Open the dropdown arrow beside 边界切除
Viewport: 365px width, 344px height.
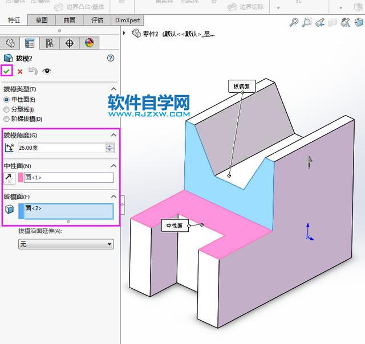278,8
